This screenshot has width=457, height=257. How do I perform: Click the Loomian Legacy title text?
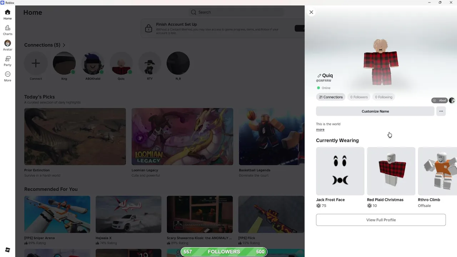[x=145, y=170]
